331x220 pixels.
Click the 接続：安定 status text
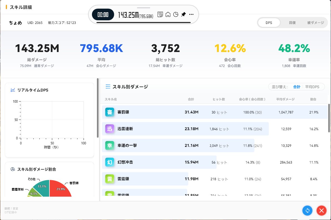click(x=11, y=208)
